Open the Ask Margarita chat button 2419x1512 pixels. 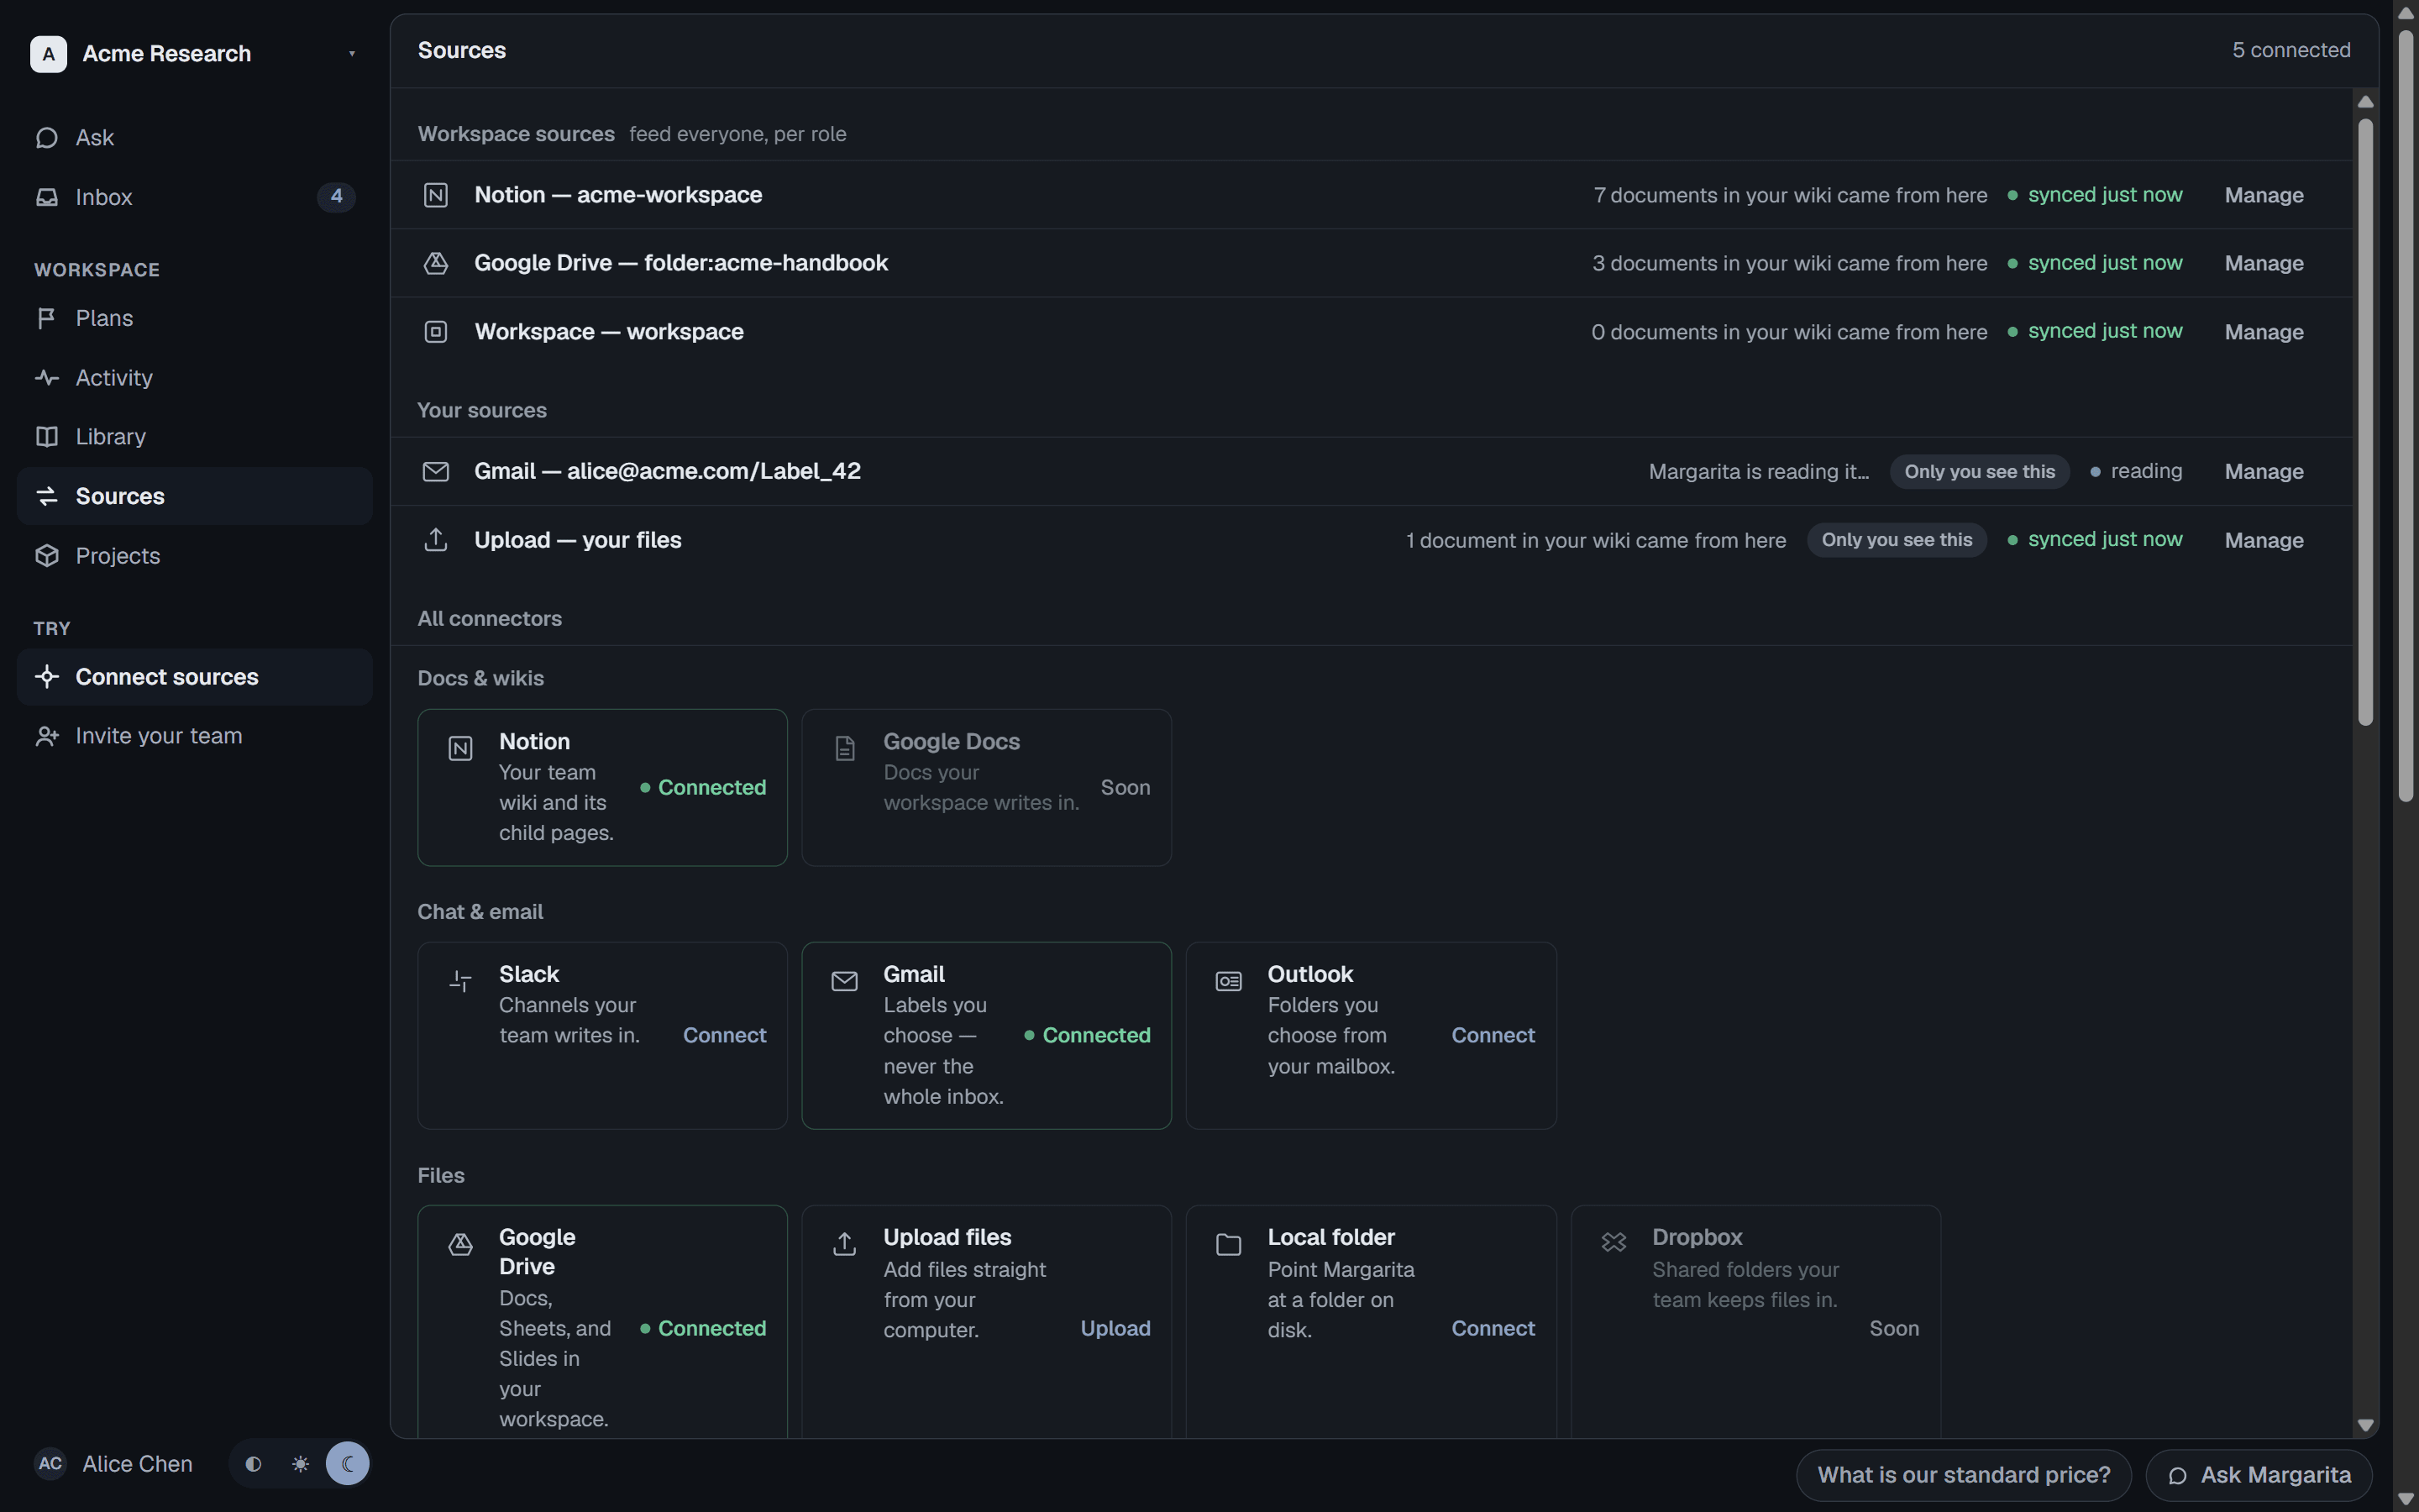point(2258,1475)
